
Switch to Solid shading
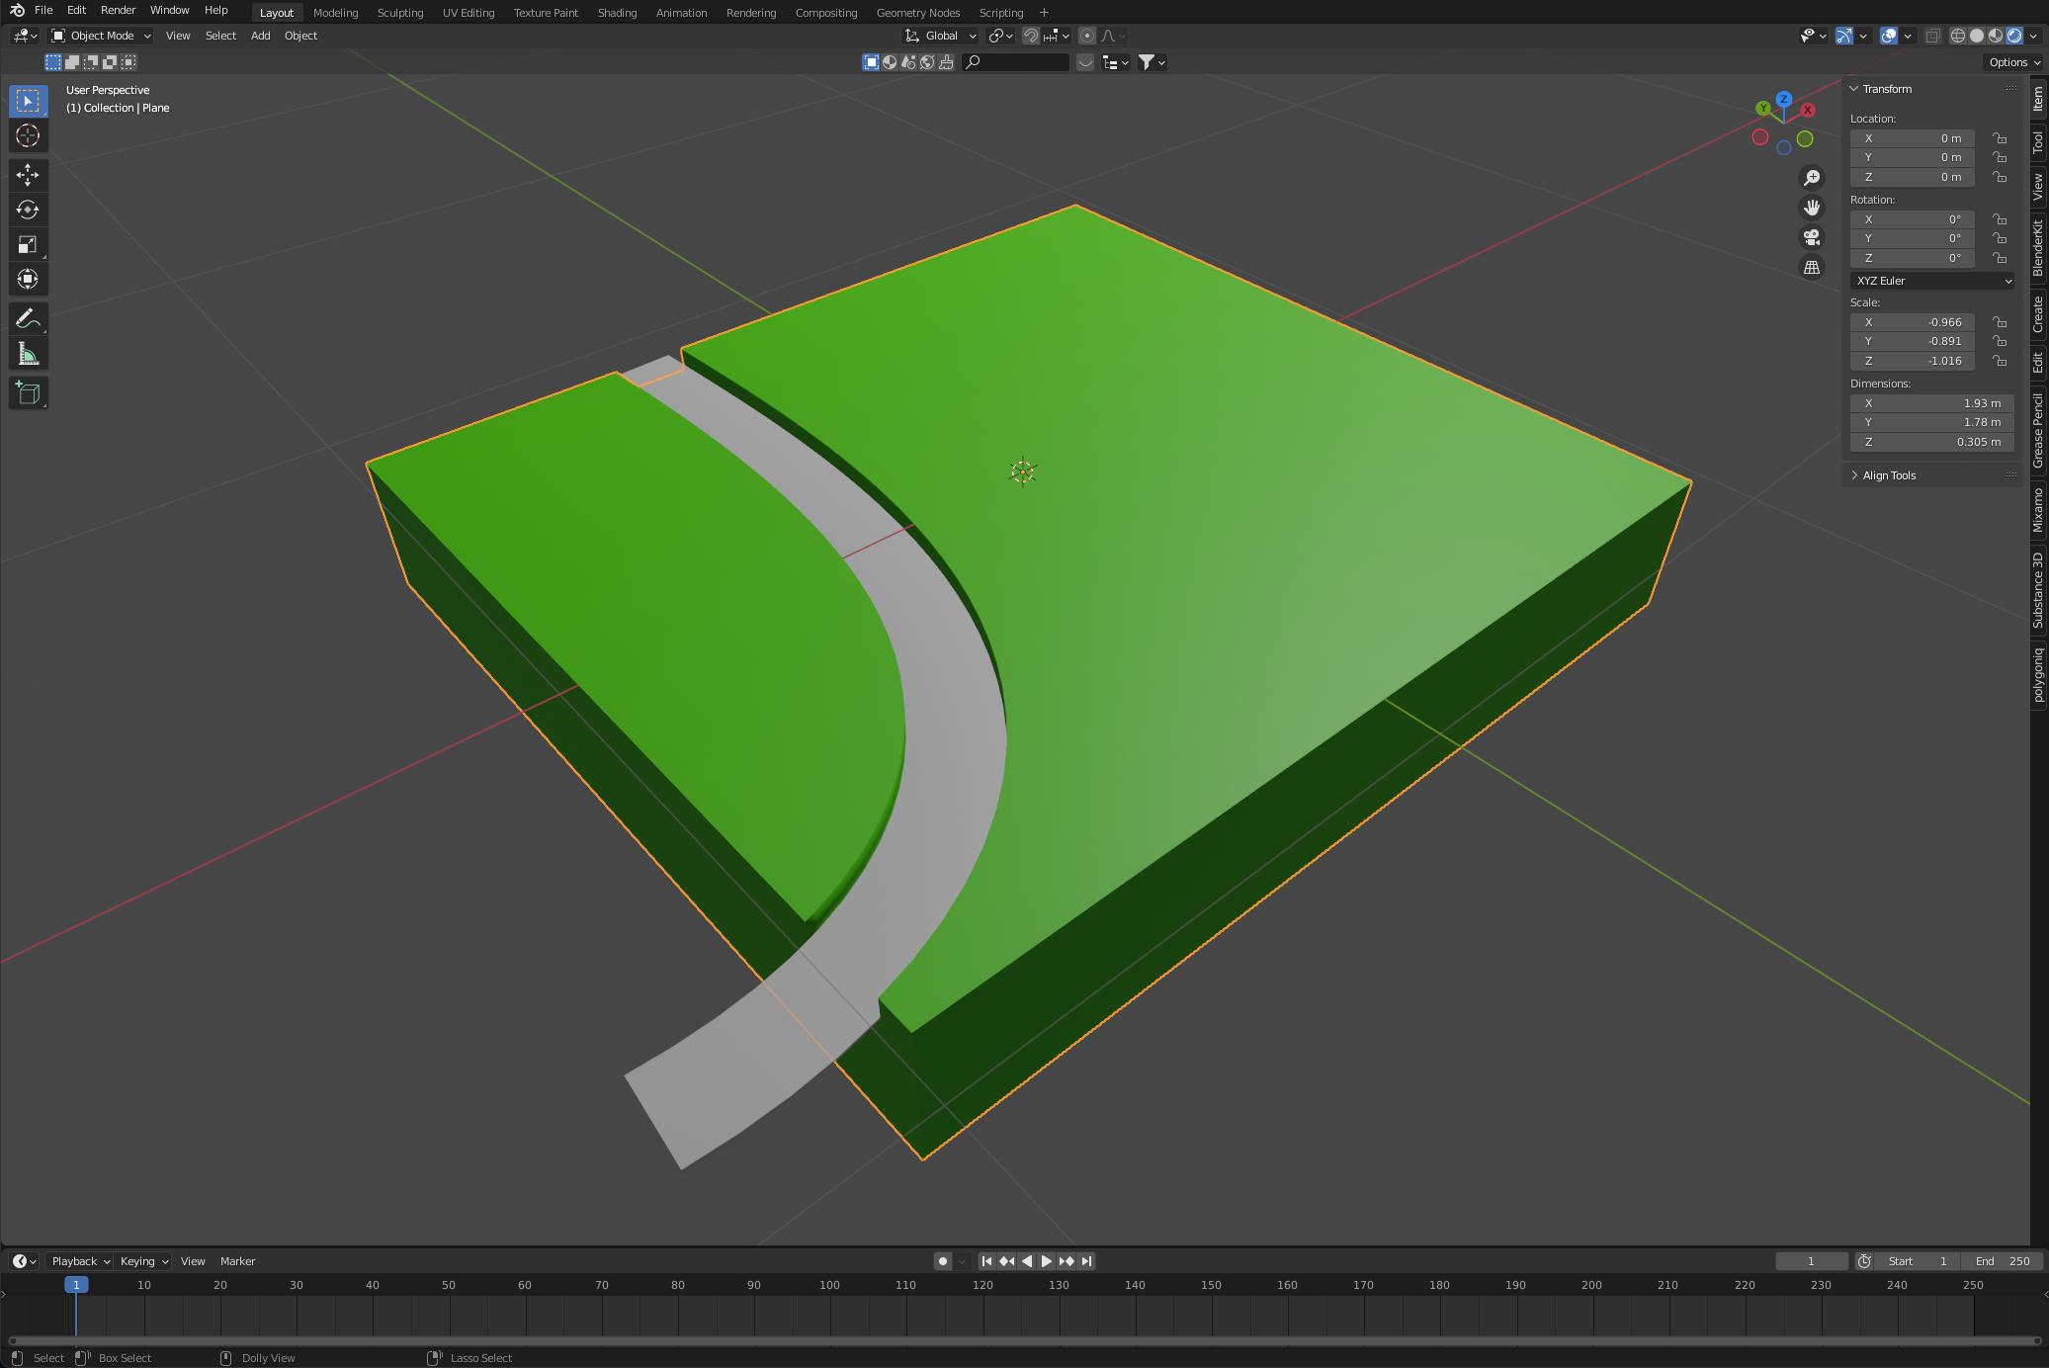point(1977,36)
